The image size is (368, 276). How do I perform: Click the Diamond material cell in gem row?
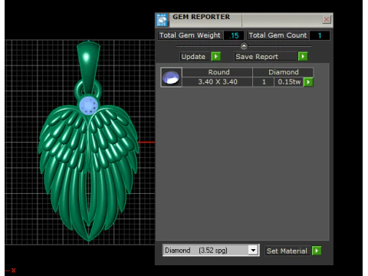click(284, 72)
